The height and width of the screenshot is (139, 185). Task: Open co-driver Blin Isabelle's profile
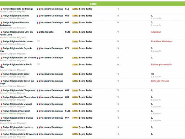(x=47, y=32)
